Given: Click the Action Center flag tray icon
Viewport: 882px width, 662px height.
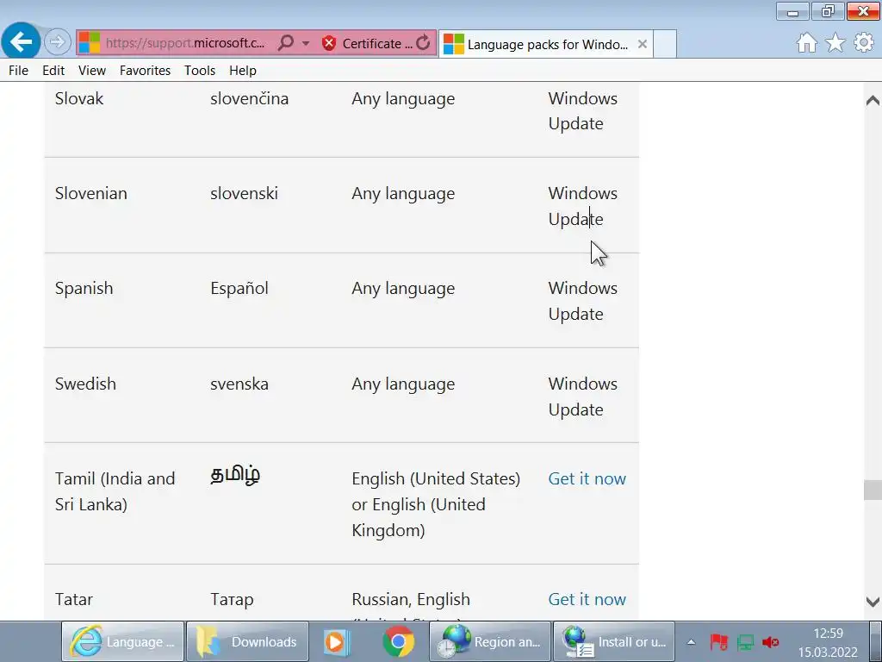Looking at the screenshot, I should [718, 641].
